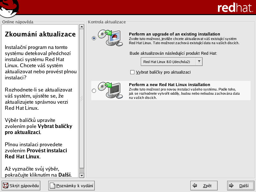Click the document icon on the release notes button

click(52, 186)
